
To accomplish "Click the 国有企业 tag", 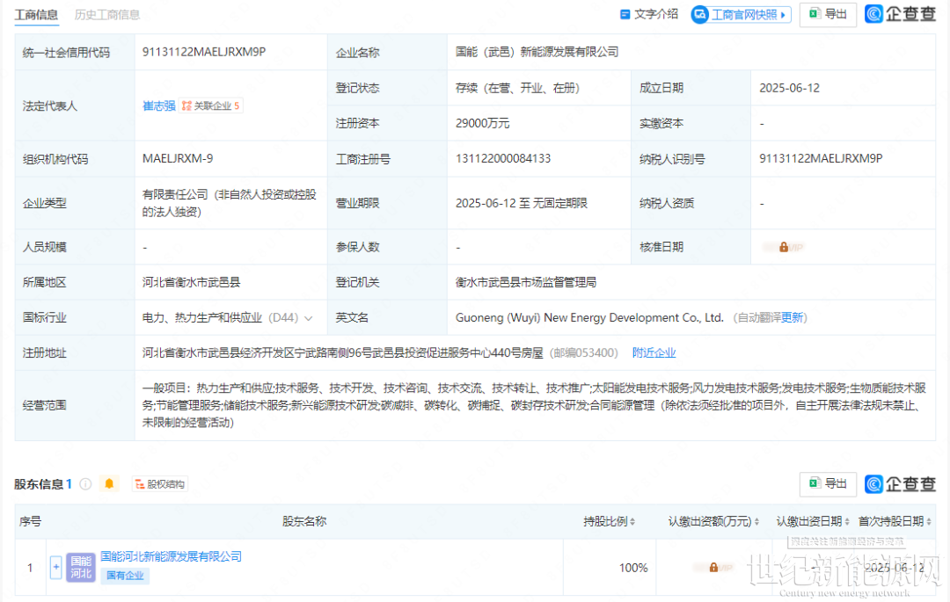I will point(125,576).
